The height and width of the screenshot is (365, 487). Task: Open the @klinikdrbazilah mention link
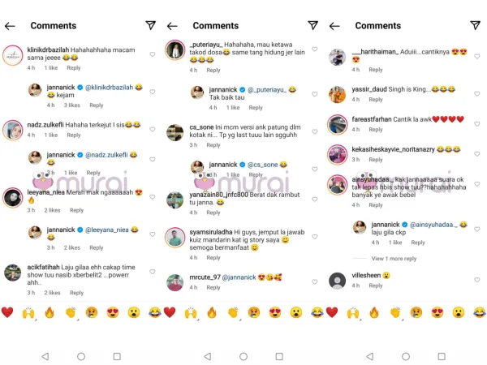coord(109,88)
